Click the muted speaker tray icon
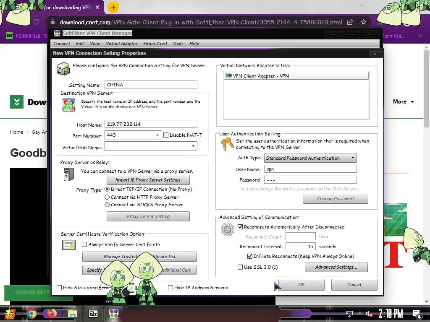Viewport: 430px width, 322px height. (x=369, y=314)
